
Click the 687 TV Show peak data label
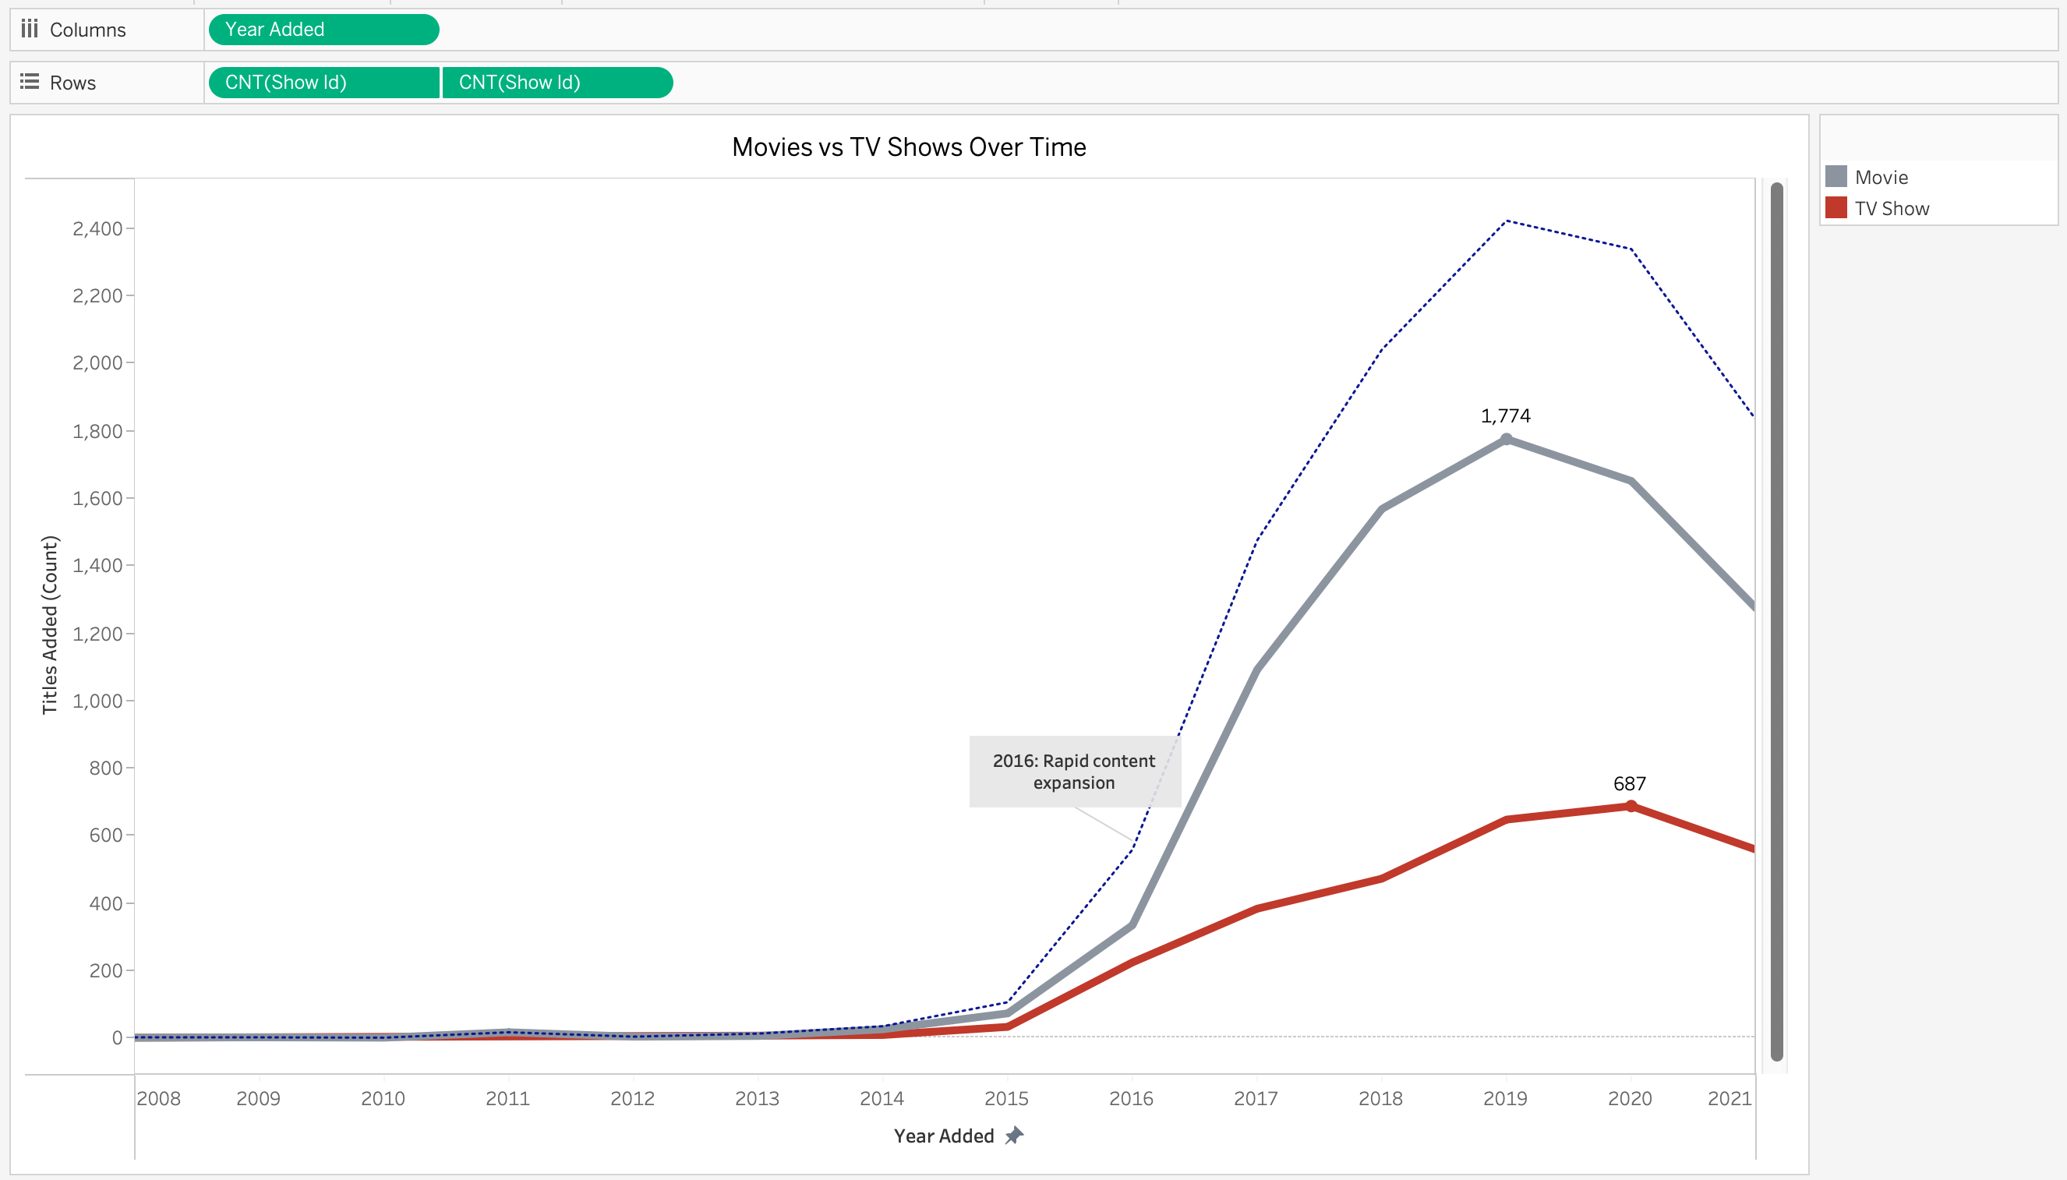pyautogui.click(x=1630, y=784)
